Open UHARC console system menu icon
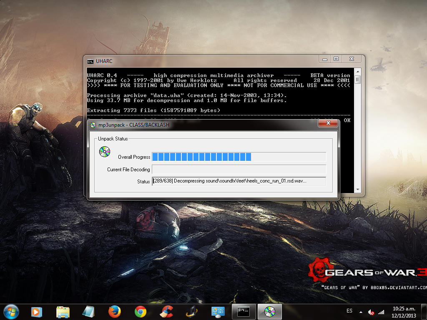 [90, 61]
